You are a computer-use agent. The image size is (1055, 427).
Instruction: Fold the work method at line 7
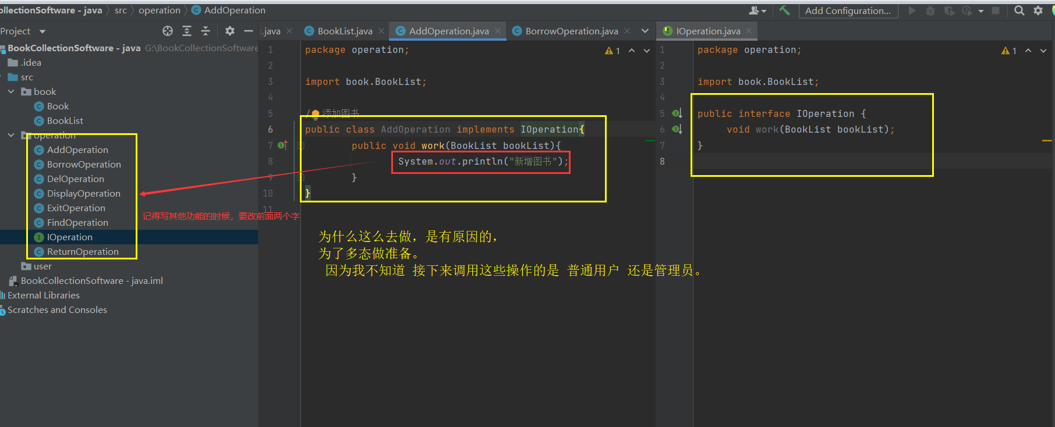pos(301,145)
